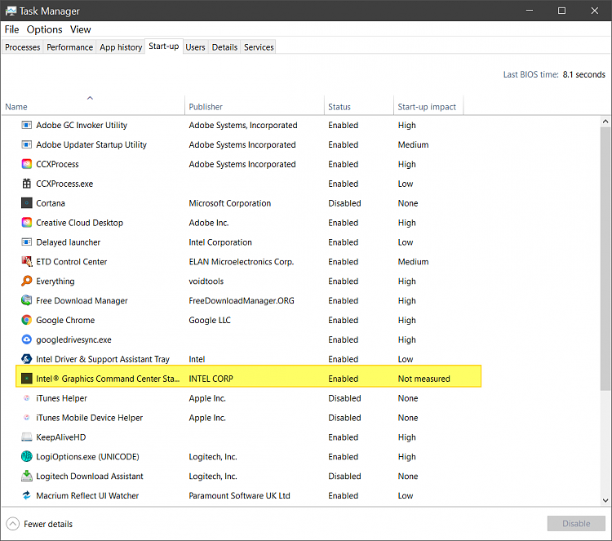
Task: Click the googledrivesync.exe icon
Action: click(27, 339)
